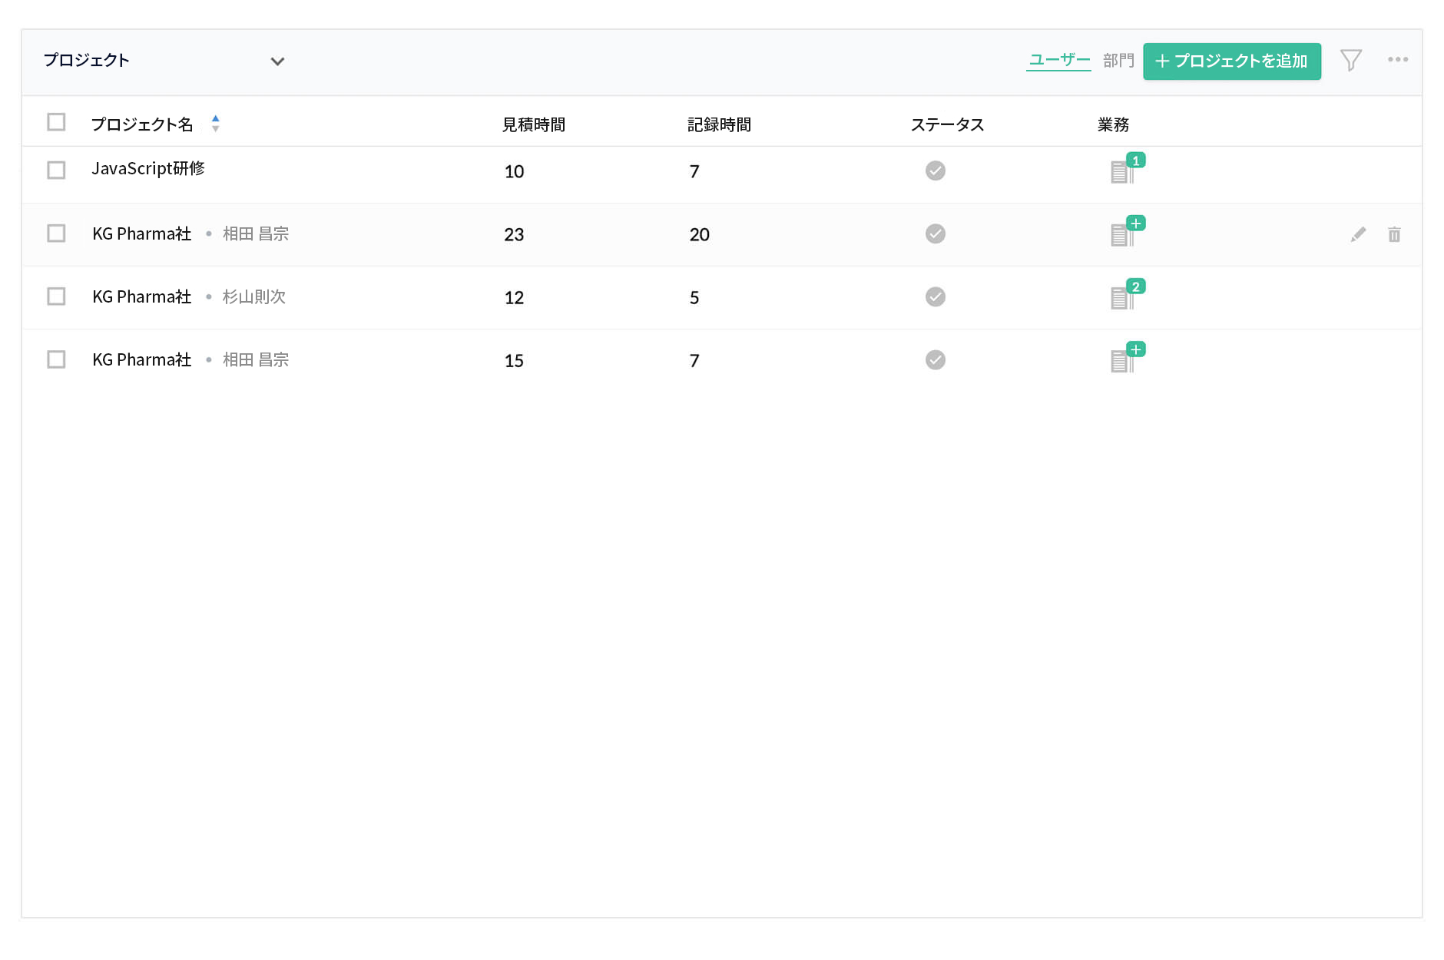This screenshot has height=960, width=1444.
Task: Open tasks icon showing badge 2 for 杉山則次
Action: pos(1124,297)
